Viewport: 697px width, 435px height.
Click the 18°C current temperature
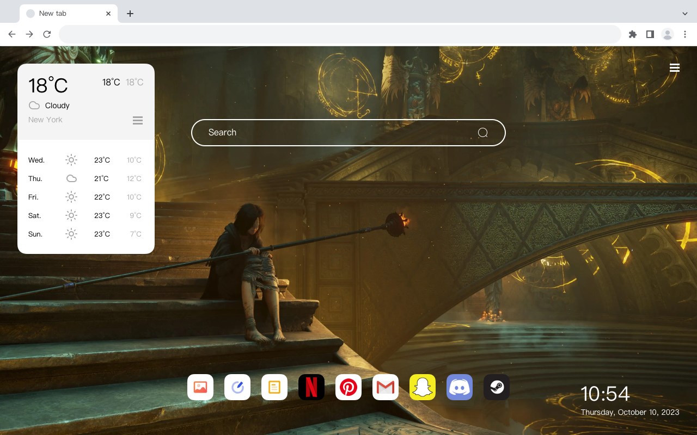(x=48, y=85)
